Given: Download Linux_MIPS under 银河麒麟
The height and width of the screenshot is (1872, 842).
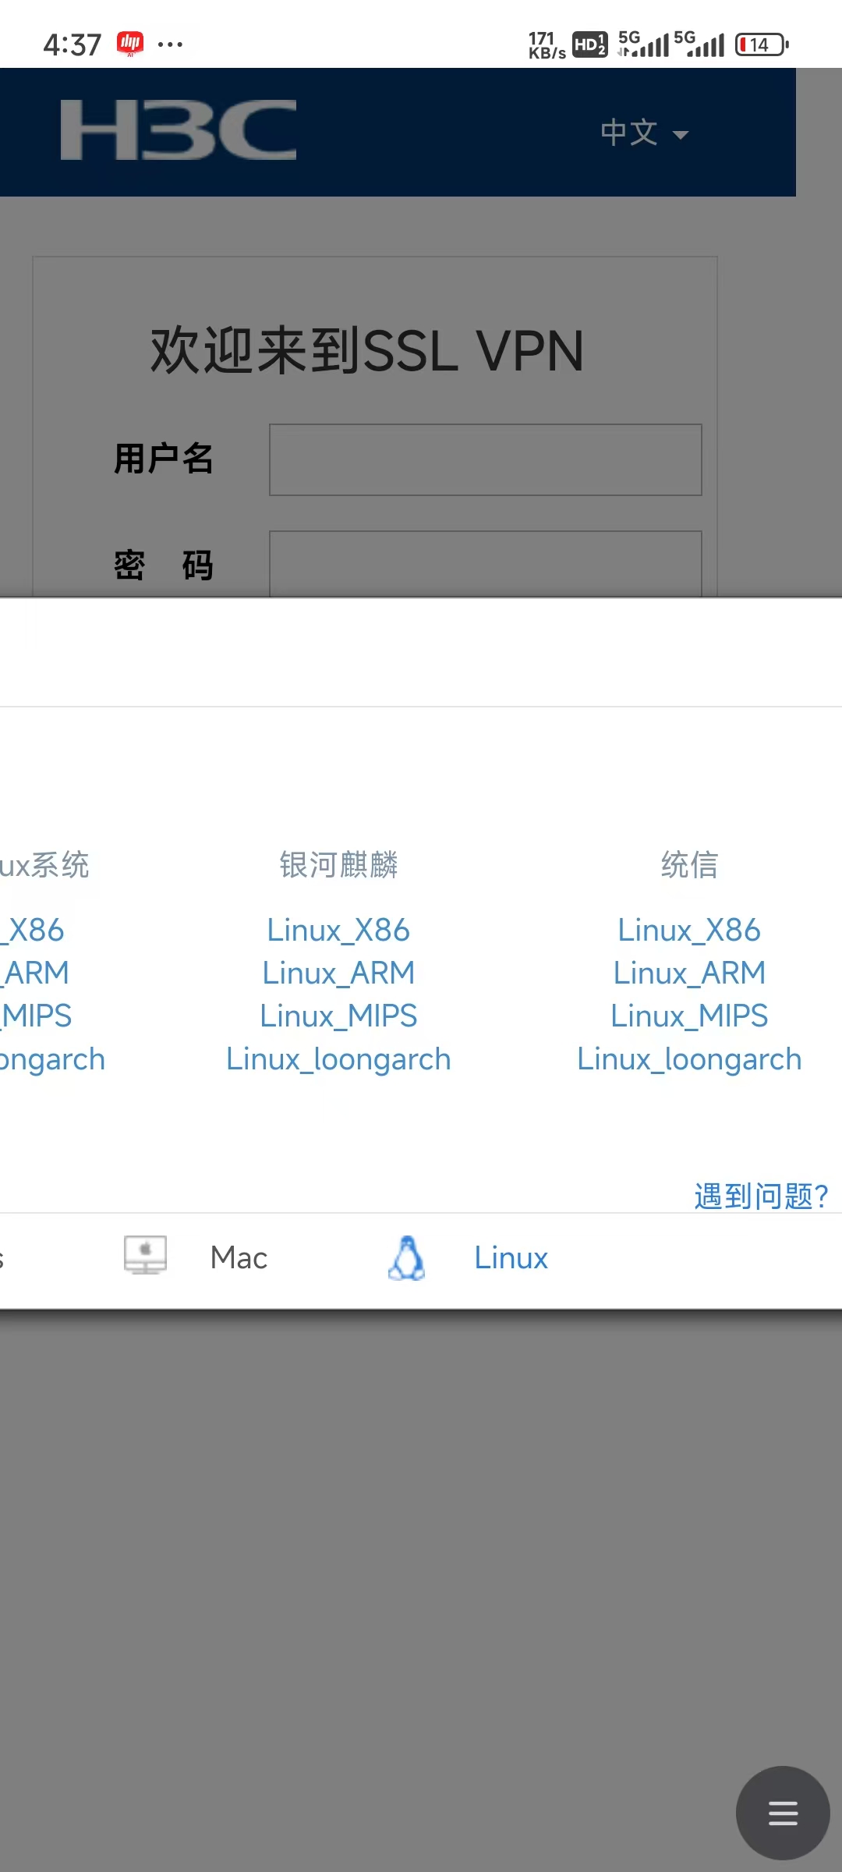Looking at the screenshot, I should click(338, 1016).
